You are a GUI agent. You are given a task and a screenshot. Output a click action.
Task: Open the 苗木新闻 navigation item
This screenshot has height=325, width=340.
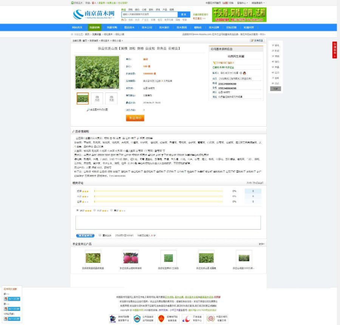[x=181, y=28]
